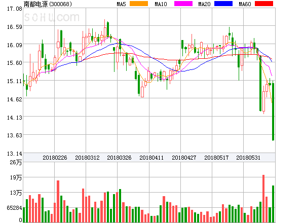304x223 pixels.
Task: Click the 16.09 price axis label
Action: (x=15, y=45)
